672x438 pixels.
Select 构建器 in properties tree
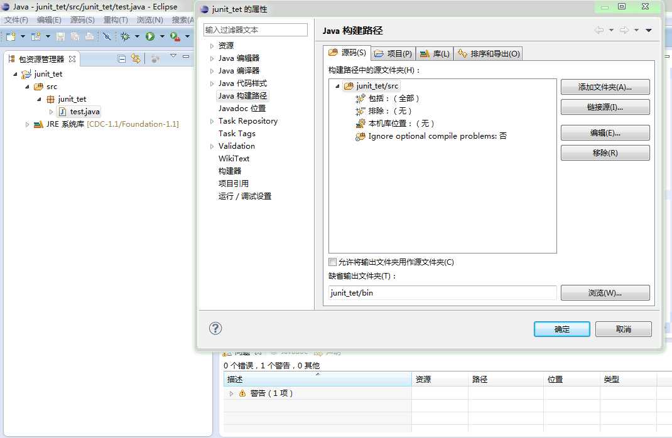coord(230,171)
